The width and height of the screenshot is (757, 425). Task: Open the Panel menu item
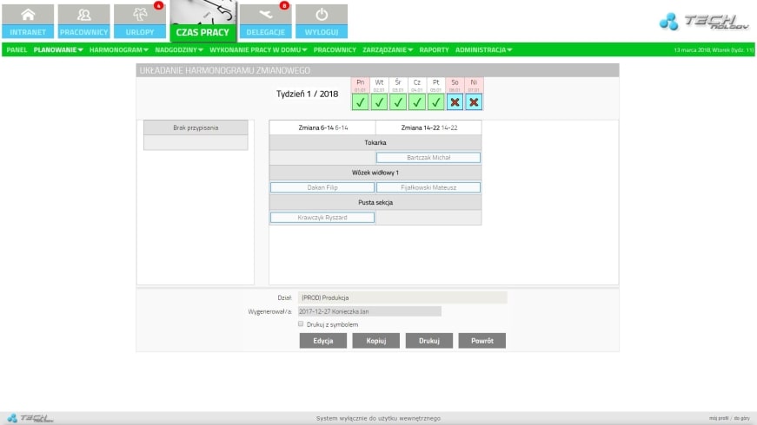pyautogui.click(x=17, y=49)
